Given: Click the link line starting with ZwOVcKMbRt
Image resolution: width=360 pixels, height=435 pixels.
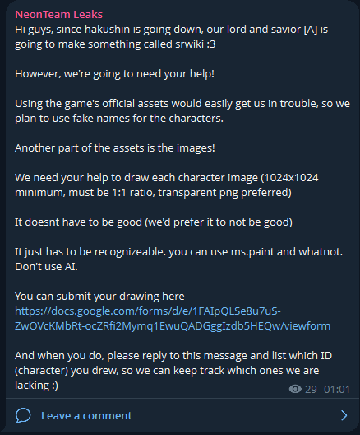Looking at the screenshot, I should point(173,326).
